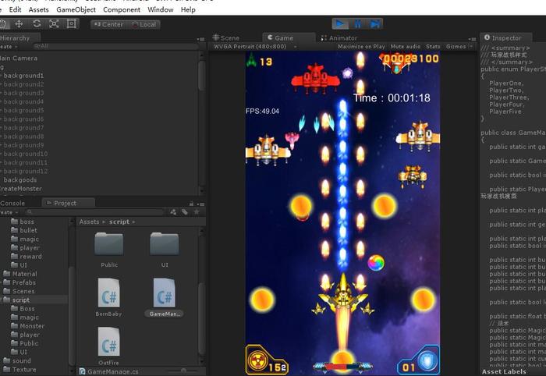Select the Texture folder
This screenshot has height=376, width=546.
coord(19,370)
